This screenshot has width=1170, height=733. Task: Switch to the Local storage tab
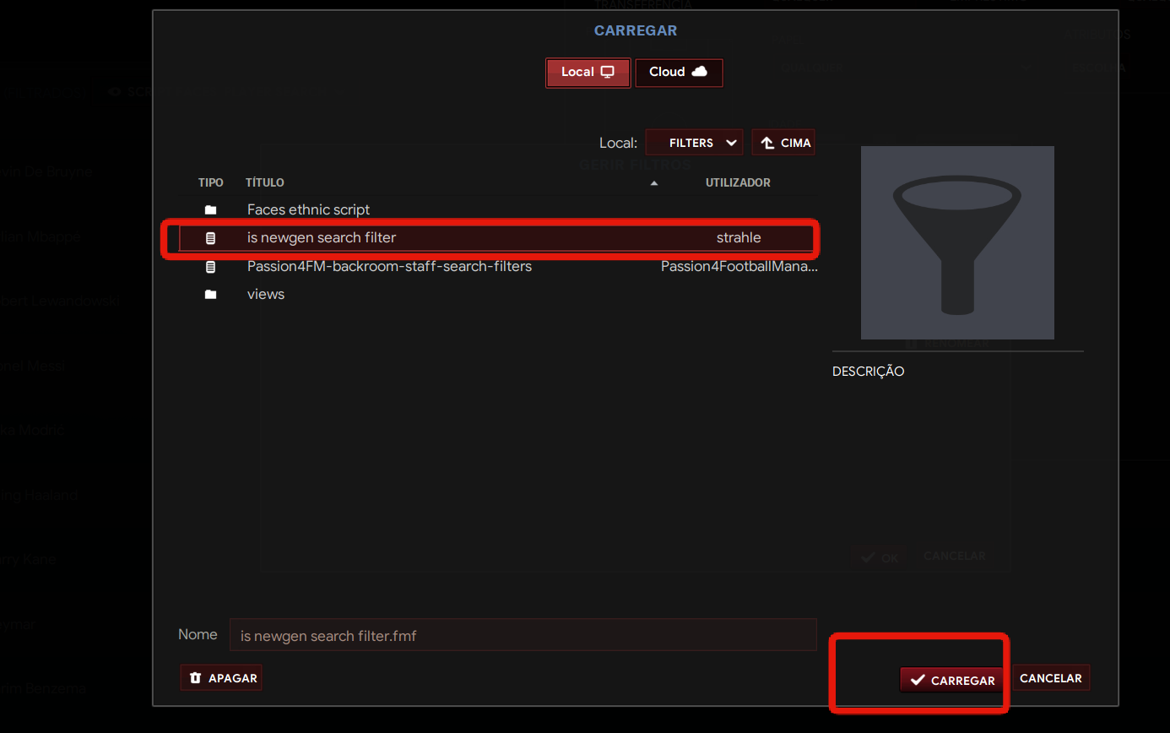(x=588, y=73)
